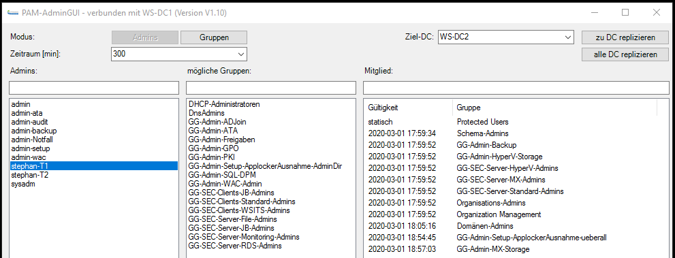The width and height of the screenshot is (675, 258).
Task: Select group 'GG-Admin-Setup-ApplockerAusnahme-AdminDir'
Action: (x=271, y=166)
